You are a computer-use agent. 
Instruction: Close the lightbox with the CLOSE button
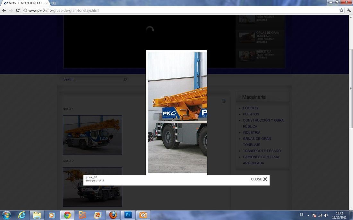pyautogui.click(x=259, y=179)
